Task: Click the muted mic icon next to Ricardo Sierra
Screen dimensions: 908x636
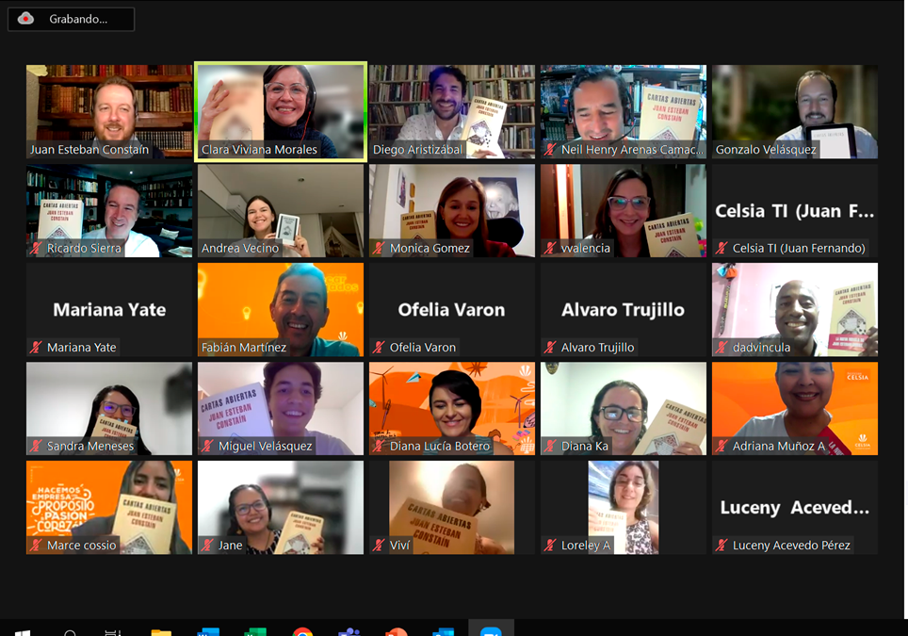Action: pos(36,249)
